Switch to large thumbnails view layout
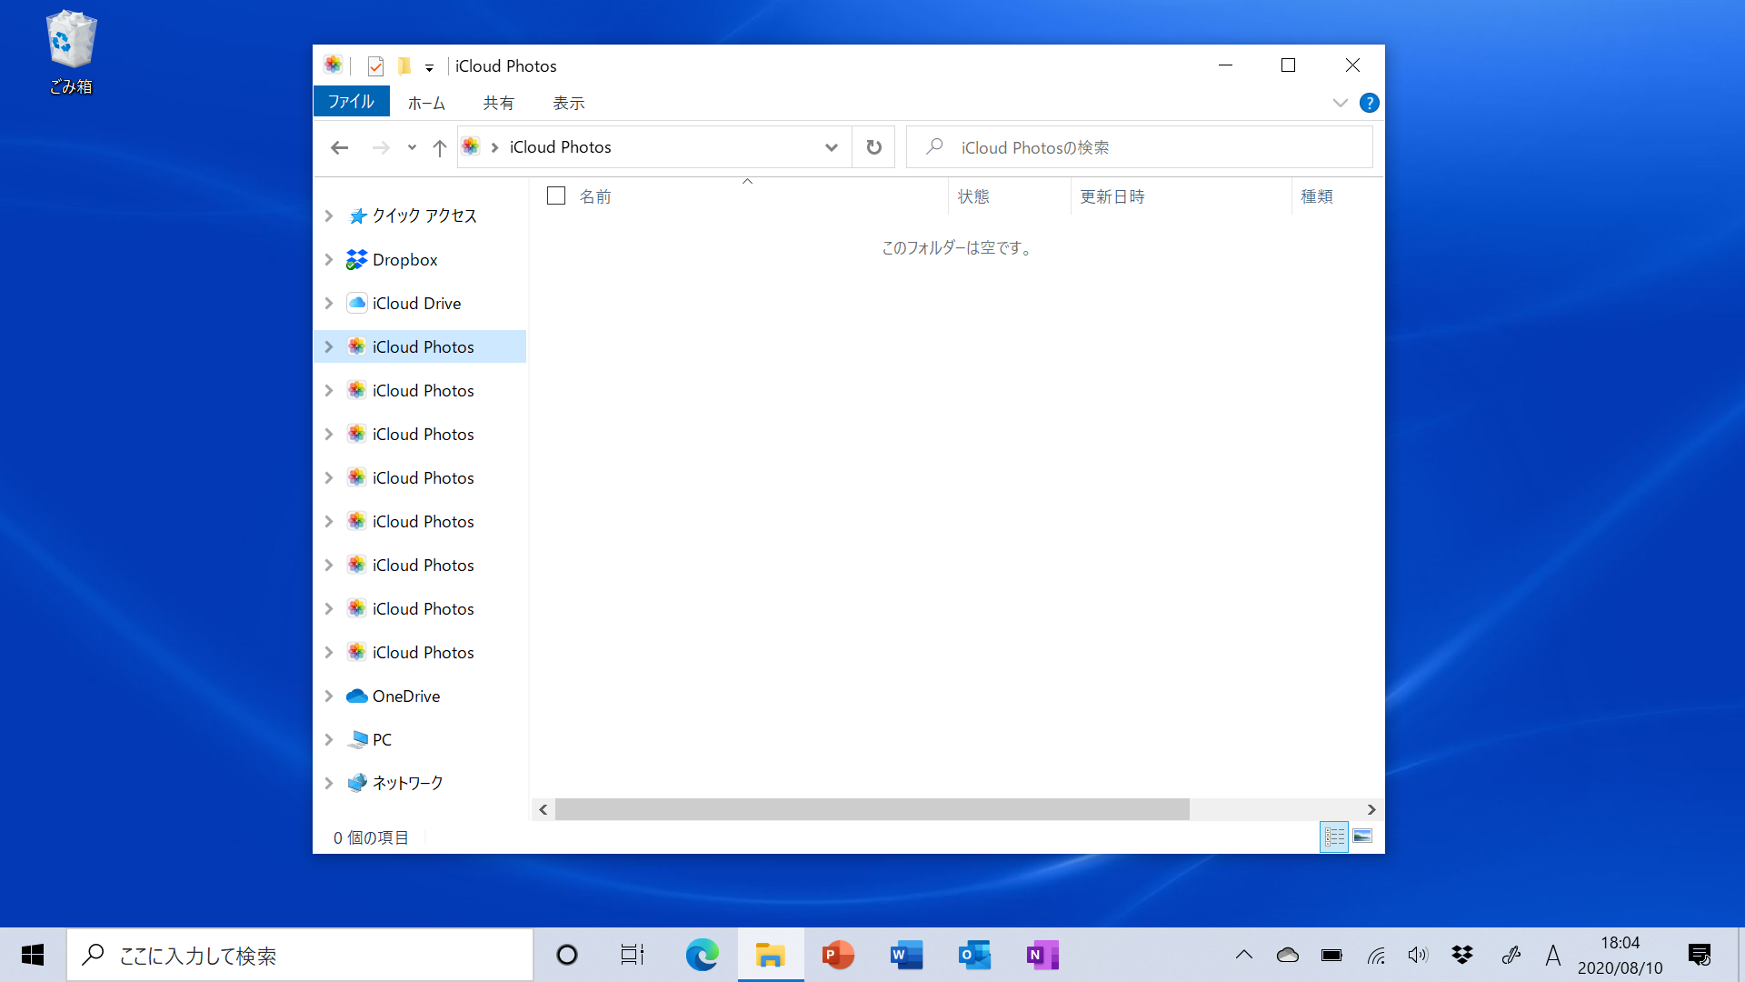 [x=1362, y=837]
